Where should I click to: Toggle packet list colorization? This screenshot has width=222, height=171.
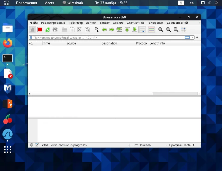(152, 30)
